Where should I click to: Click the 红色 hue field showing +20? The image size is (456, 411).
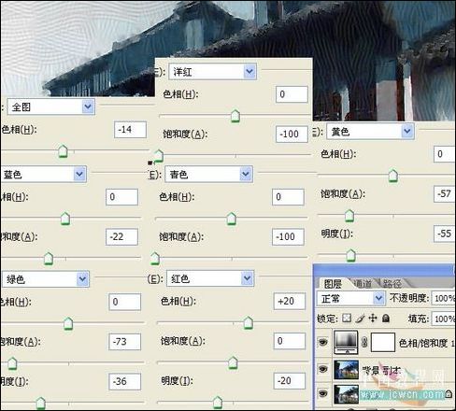(x=290, y=301)
